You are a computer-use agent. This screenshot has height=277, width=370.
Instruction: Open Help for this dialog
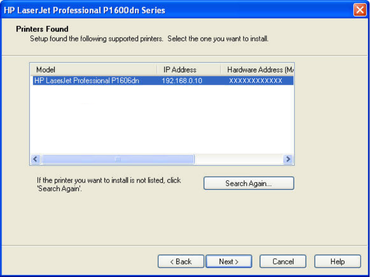tap(337, 262)
